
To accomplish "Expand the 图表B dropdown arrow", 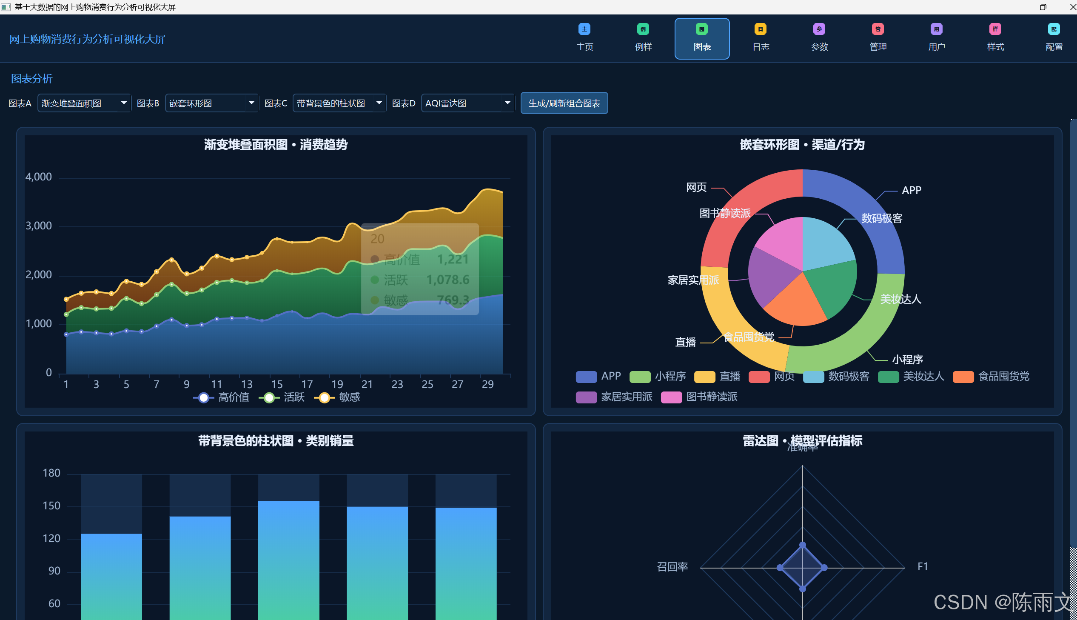I will coord(251,103).
